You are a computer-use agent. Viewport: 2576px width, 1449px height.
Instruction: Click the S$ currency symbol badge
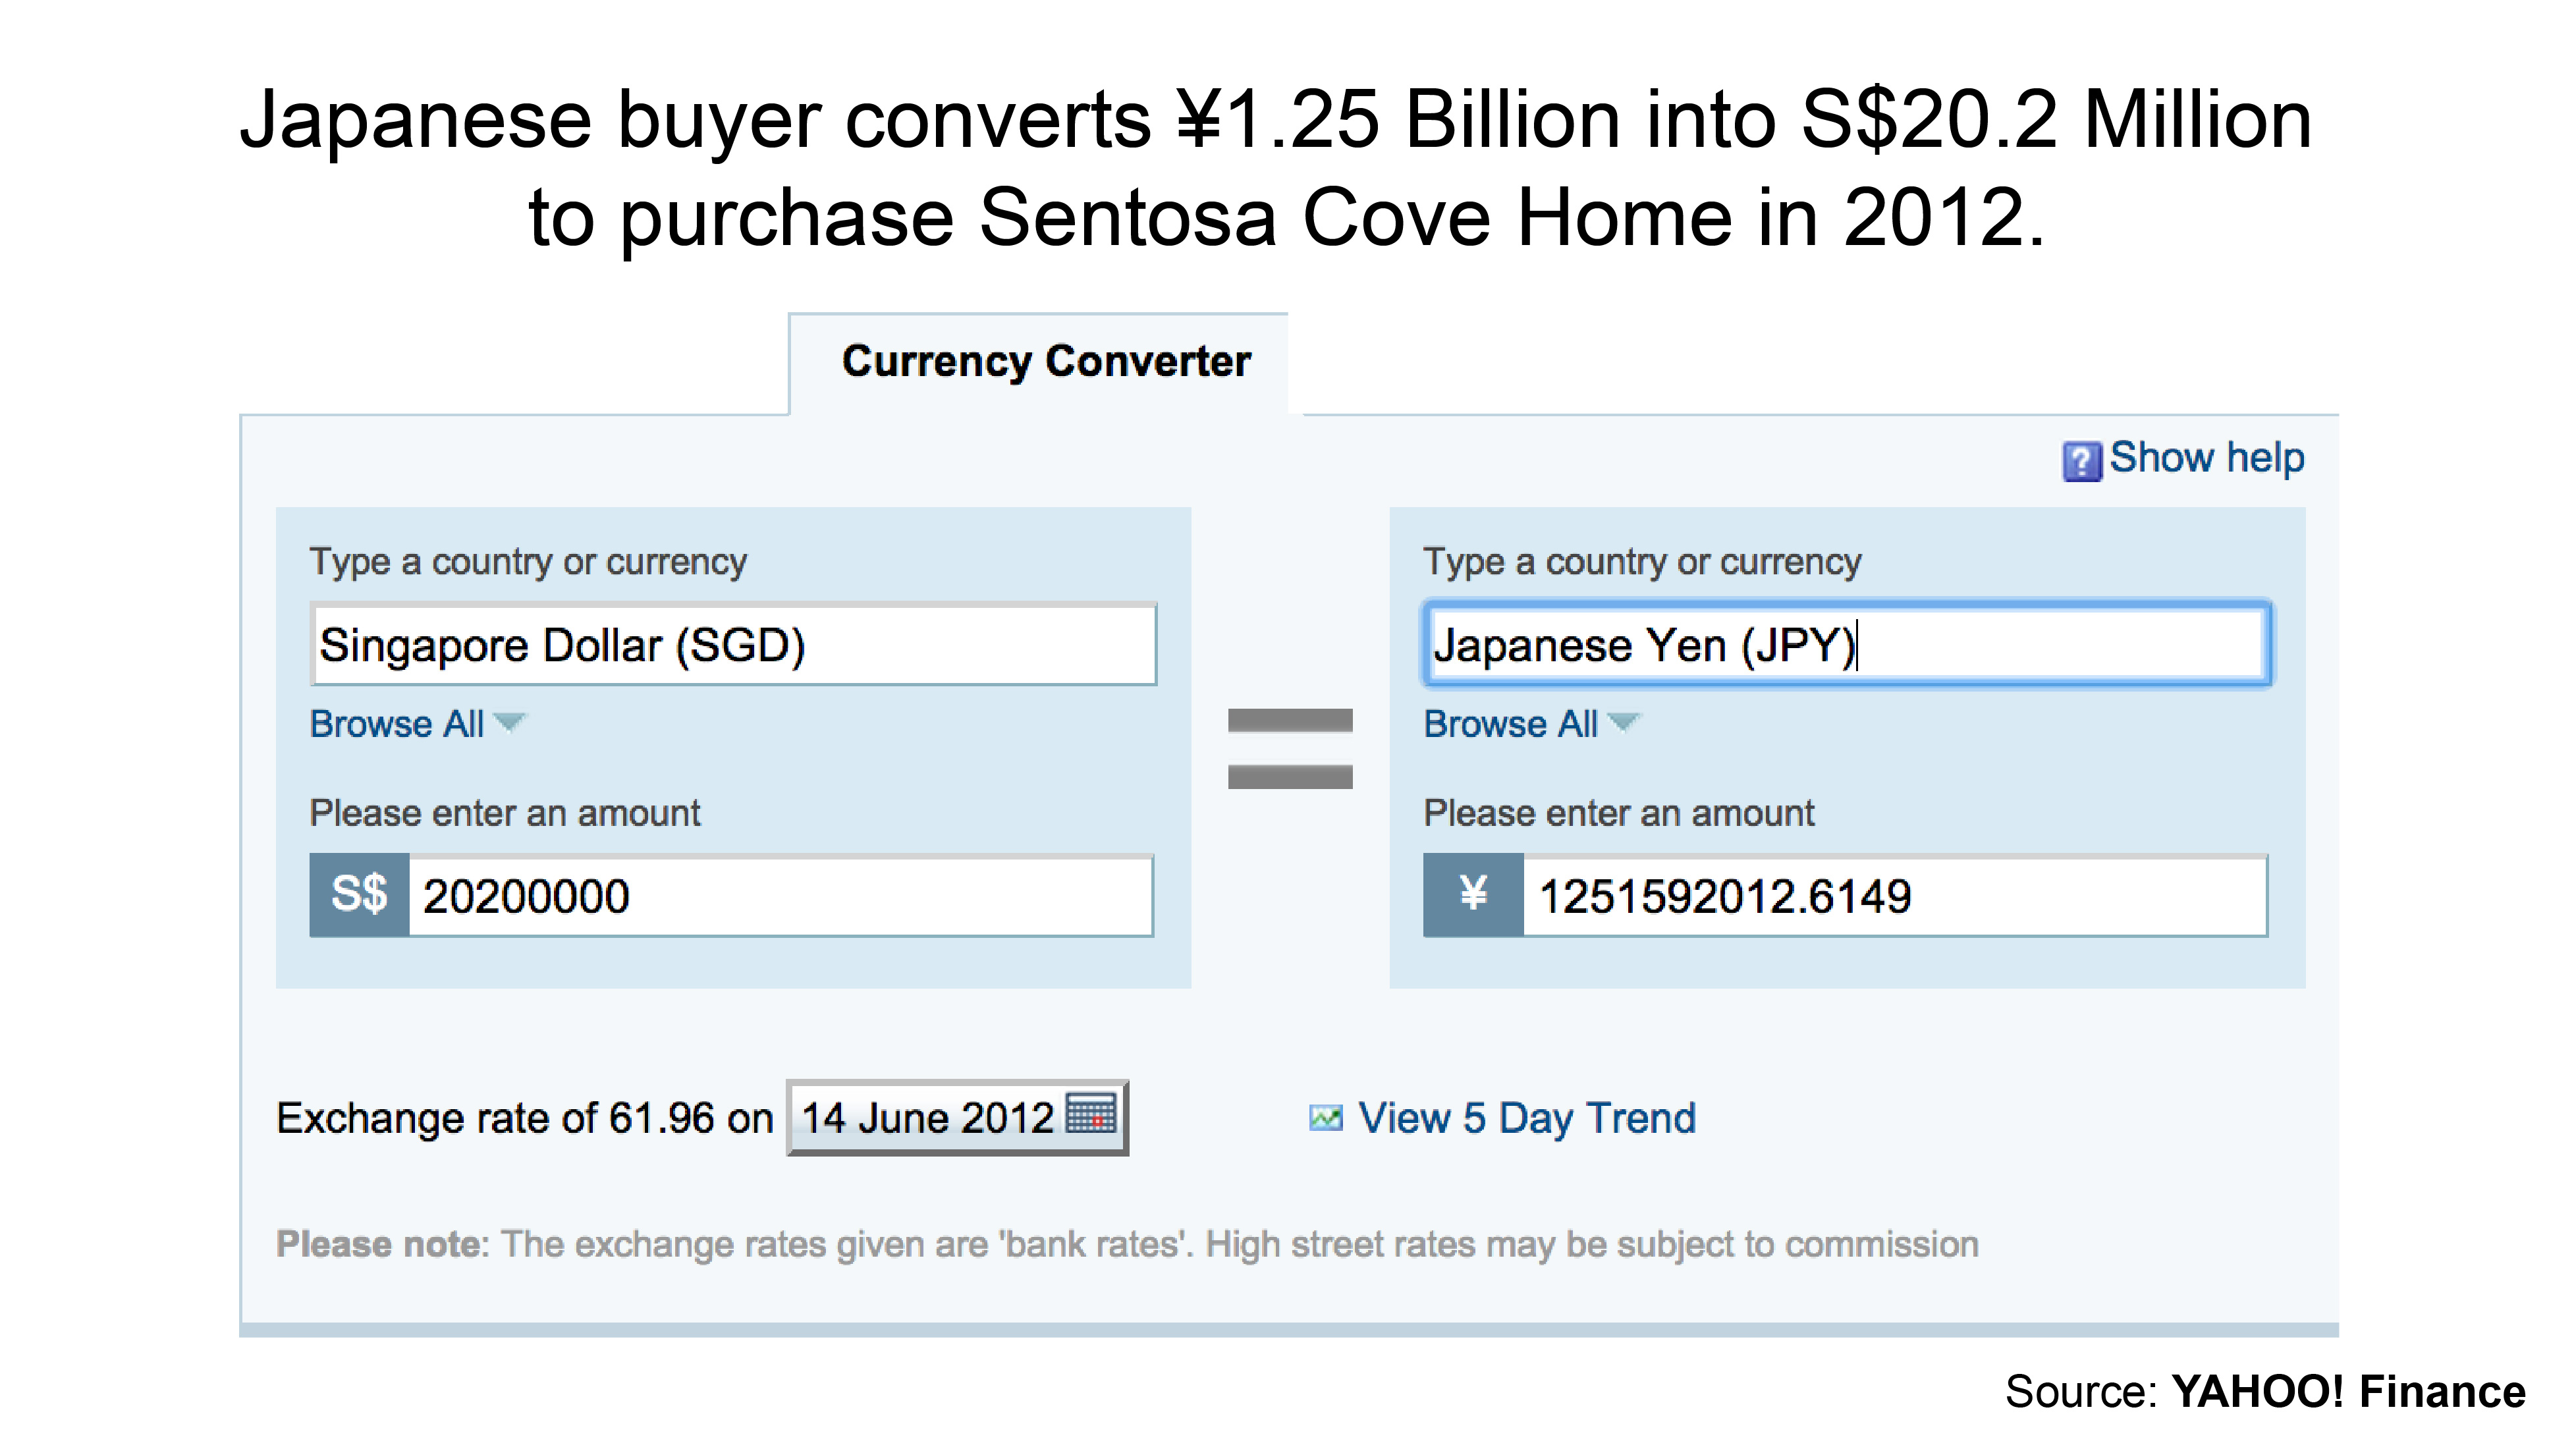[x=360, y=895]
